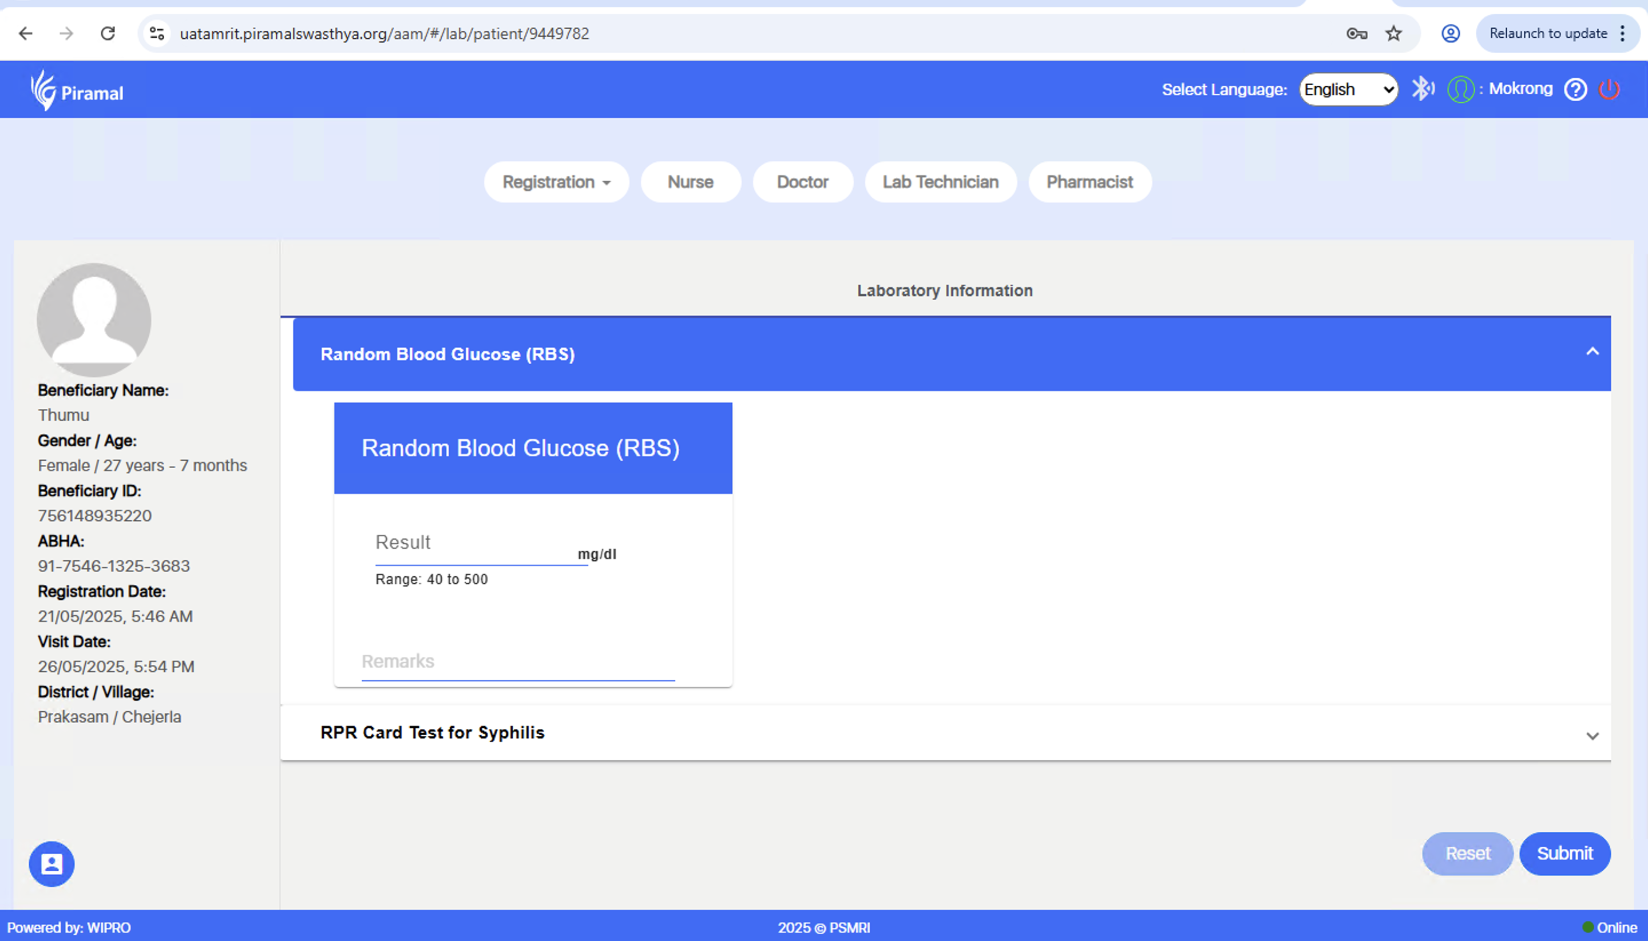
Task: Click the beneficiary card icon button
Action: coord(51,863)
